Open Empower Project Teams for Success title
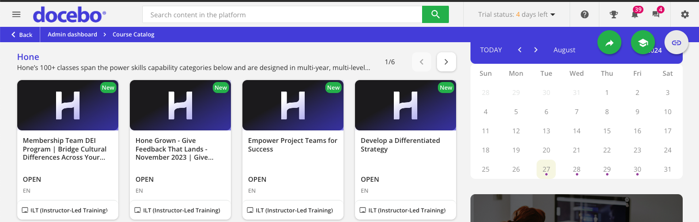699x222 pixels. [x=293, y=145]
